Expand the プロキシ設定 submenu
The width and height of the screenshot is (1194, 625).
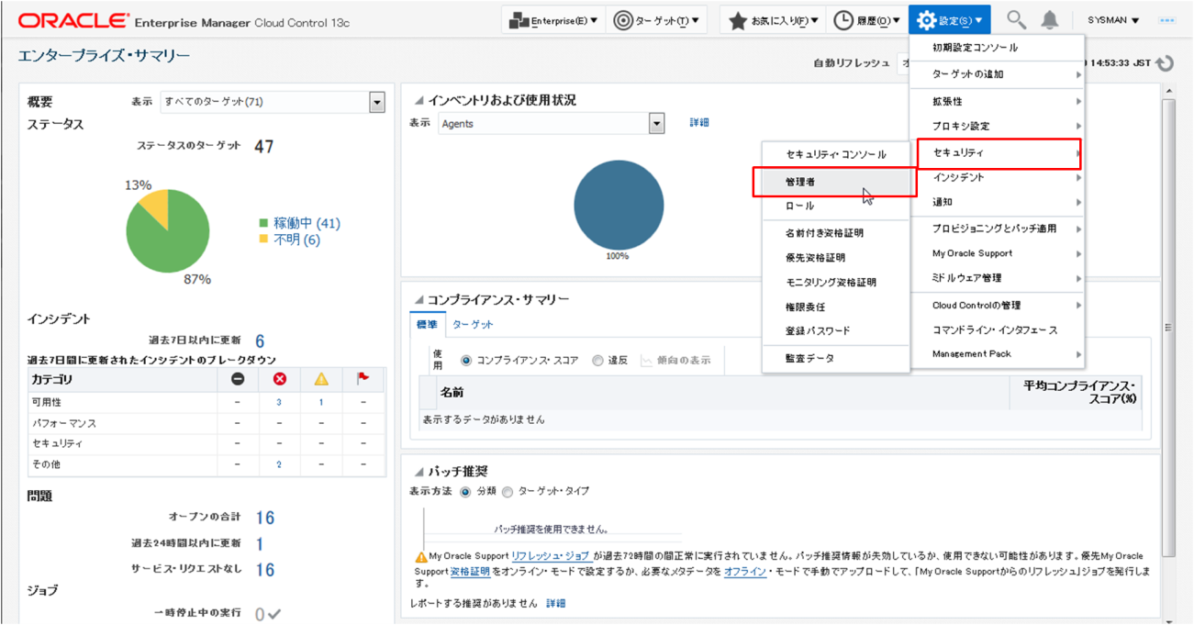coord(997,126)
